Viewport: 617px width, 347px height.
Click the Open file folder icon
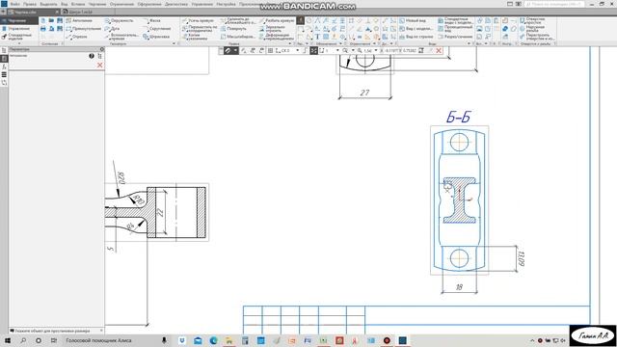[51, 20]
